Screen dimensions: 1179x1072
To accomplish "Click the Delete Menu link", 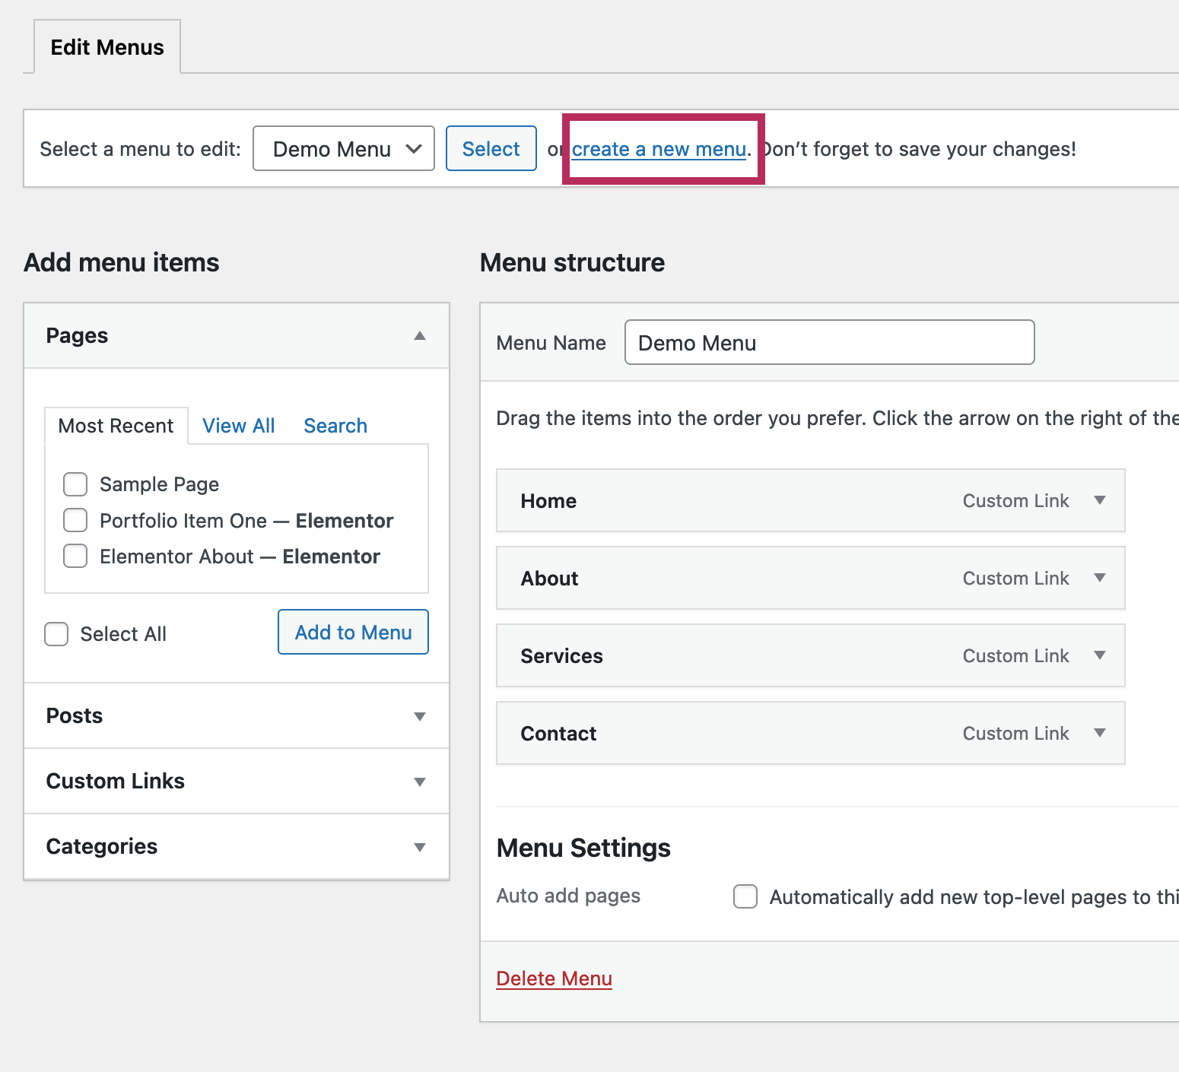I will click(554, 978).
